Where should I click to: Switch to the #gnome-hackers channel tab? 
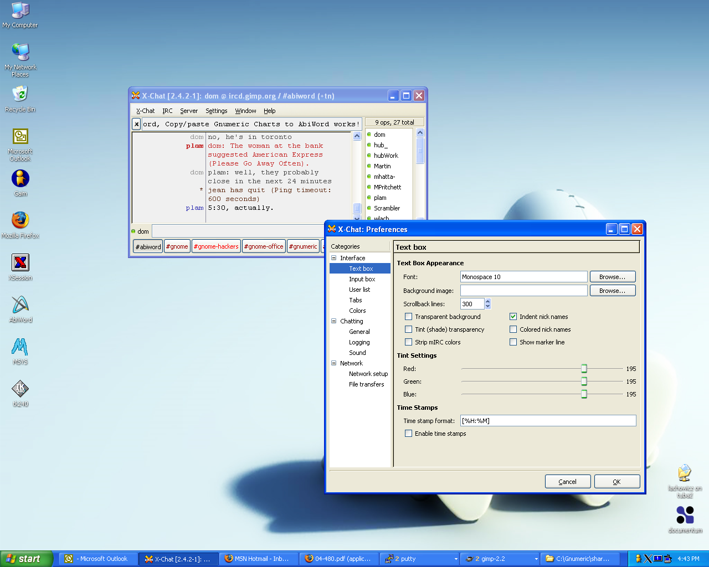(216, 246)
